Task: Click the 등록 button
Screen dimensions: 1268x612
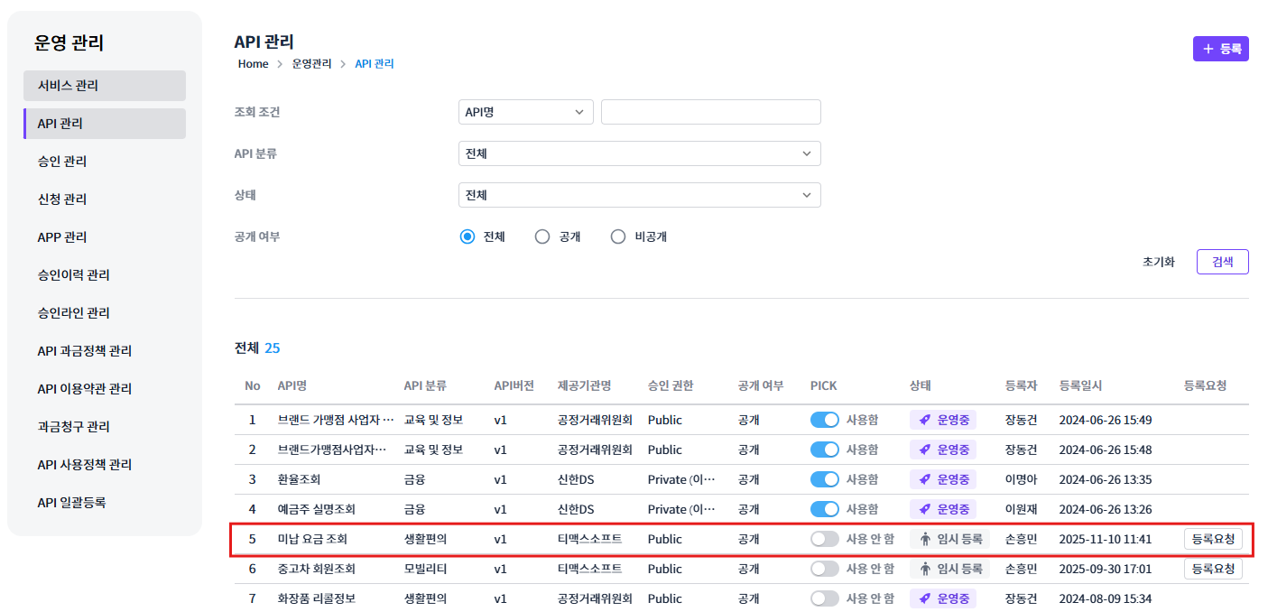Action: tap(1220, 49)
